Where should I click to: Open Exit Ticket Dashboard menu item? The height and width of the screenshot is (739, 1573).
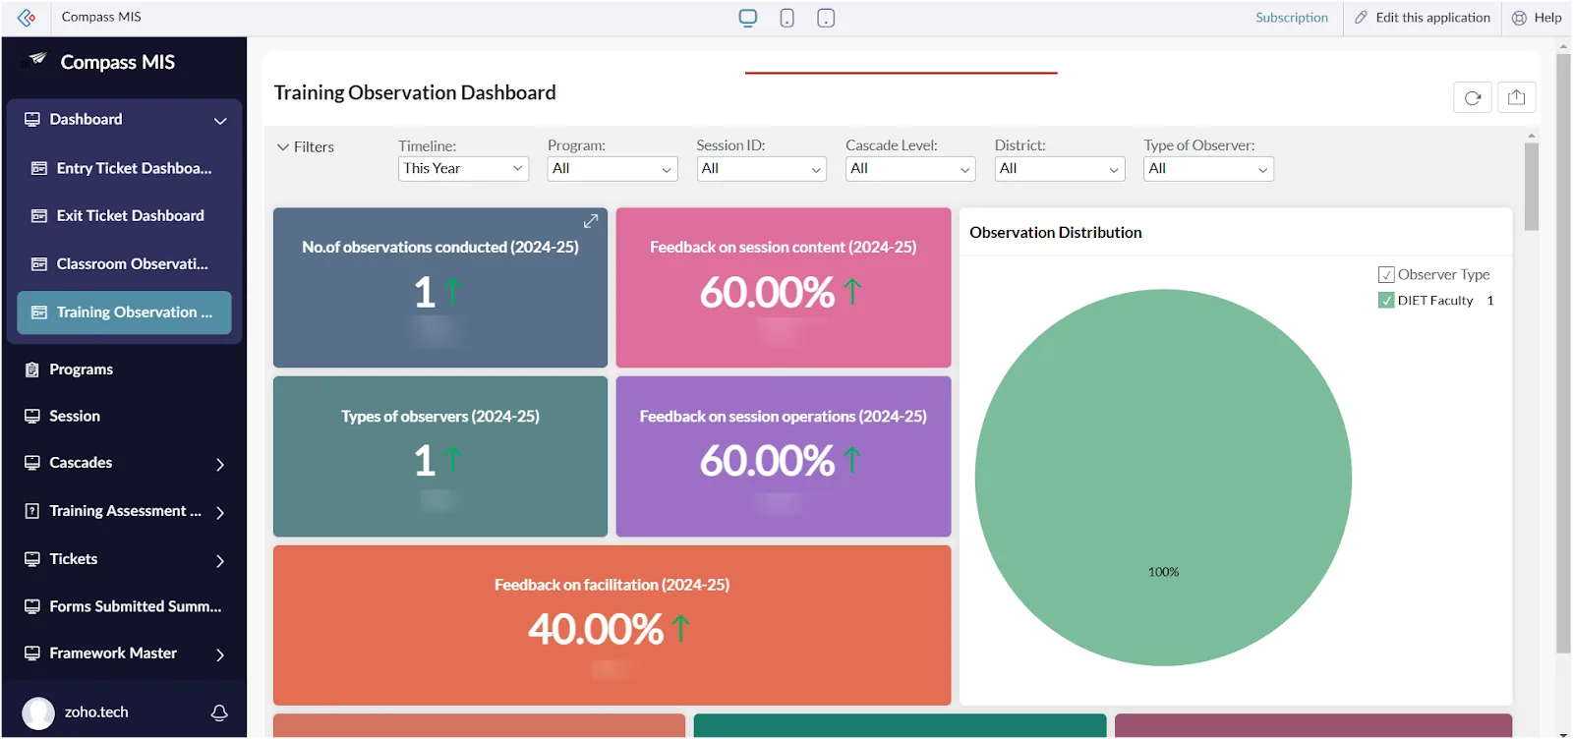coord(124,216)
